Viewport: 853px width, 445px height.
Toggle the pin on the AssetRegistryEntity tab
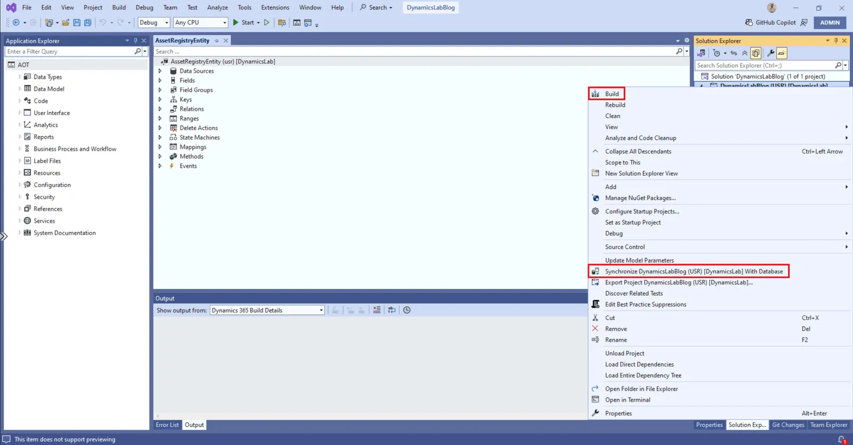tap(216, 41)
